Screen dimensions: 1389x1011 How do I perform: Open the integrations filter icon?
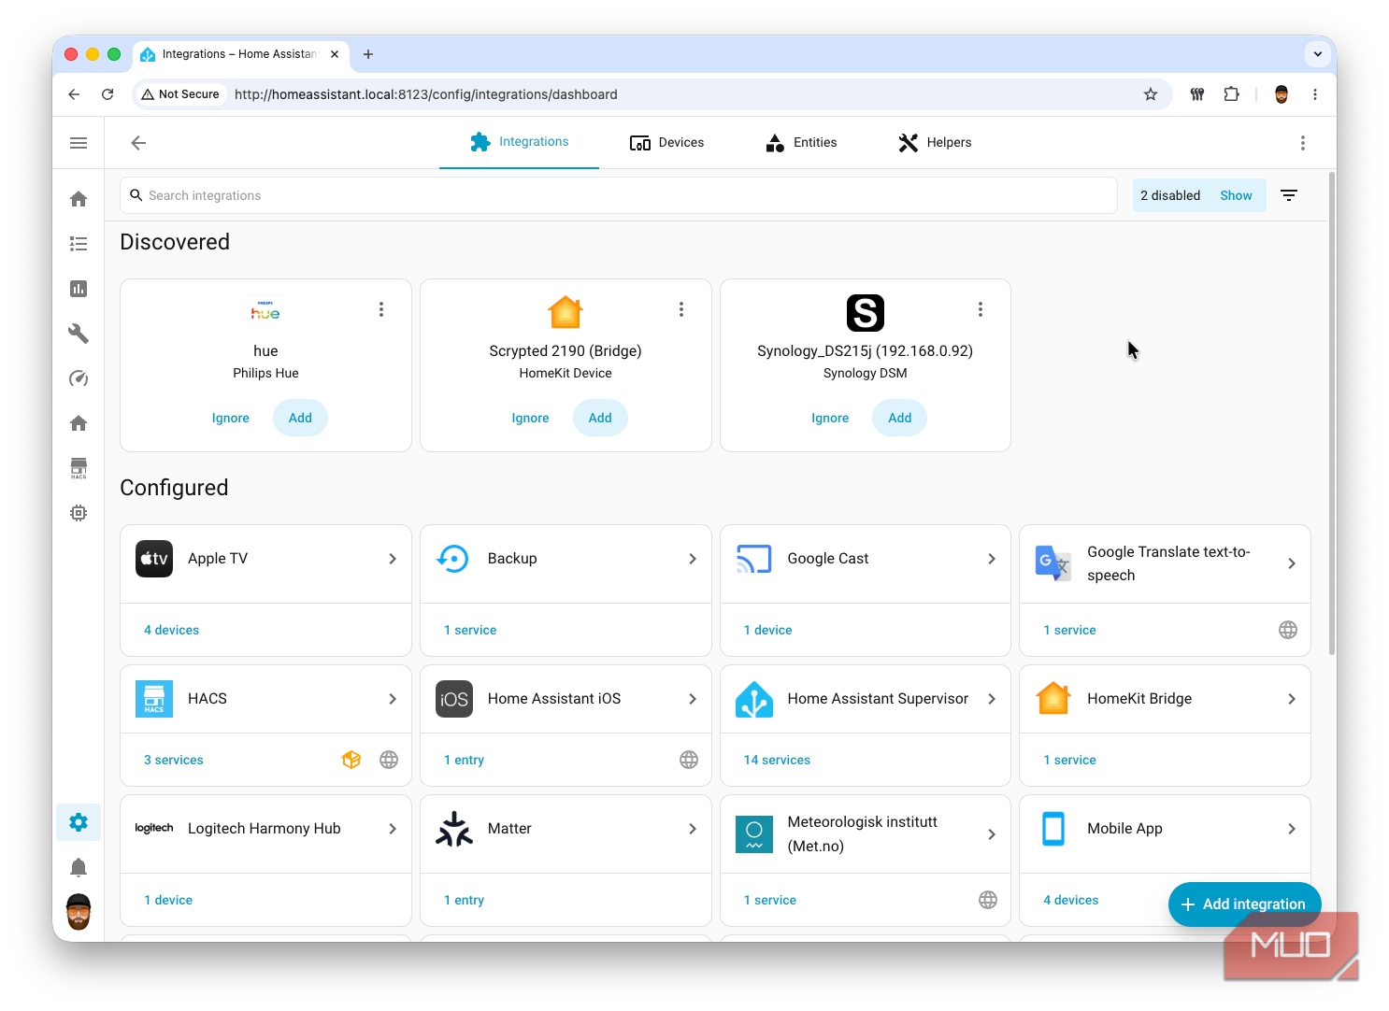(x=1289, y=195)
